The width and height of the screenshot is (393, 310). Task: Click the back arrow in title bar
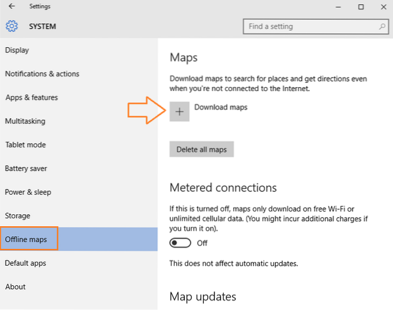(x=12, y=7)
